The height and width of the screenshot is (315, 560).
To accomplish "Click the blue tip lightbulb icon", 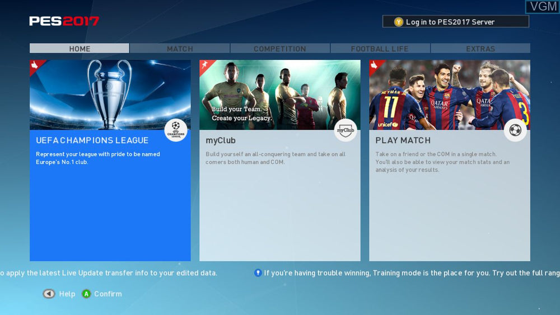I will [x=258, y=273].
